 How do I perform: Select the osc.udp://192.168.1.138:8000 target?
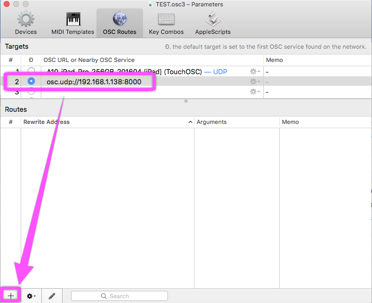point(95,82)
